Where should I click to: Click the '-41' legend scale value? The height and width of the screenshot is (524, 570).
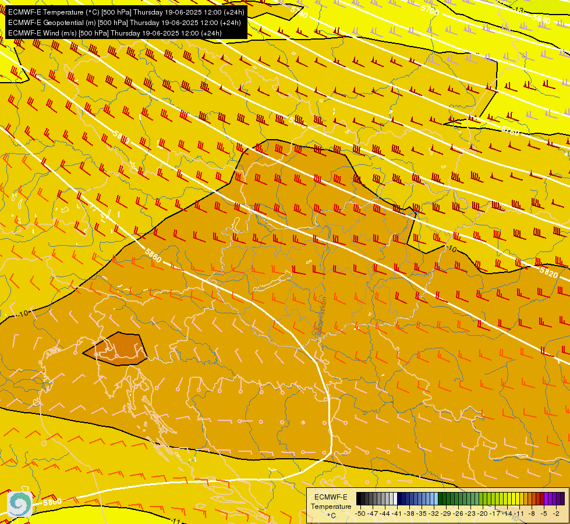tap(396, 514)
